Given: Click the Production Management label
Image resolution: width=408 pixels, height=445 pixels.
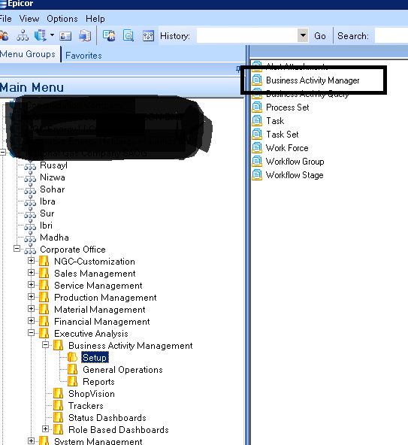Looking at the screenshot, I should click(x=105, y=298).
